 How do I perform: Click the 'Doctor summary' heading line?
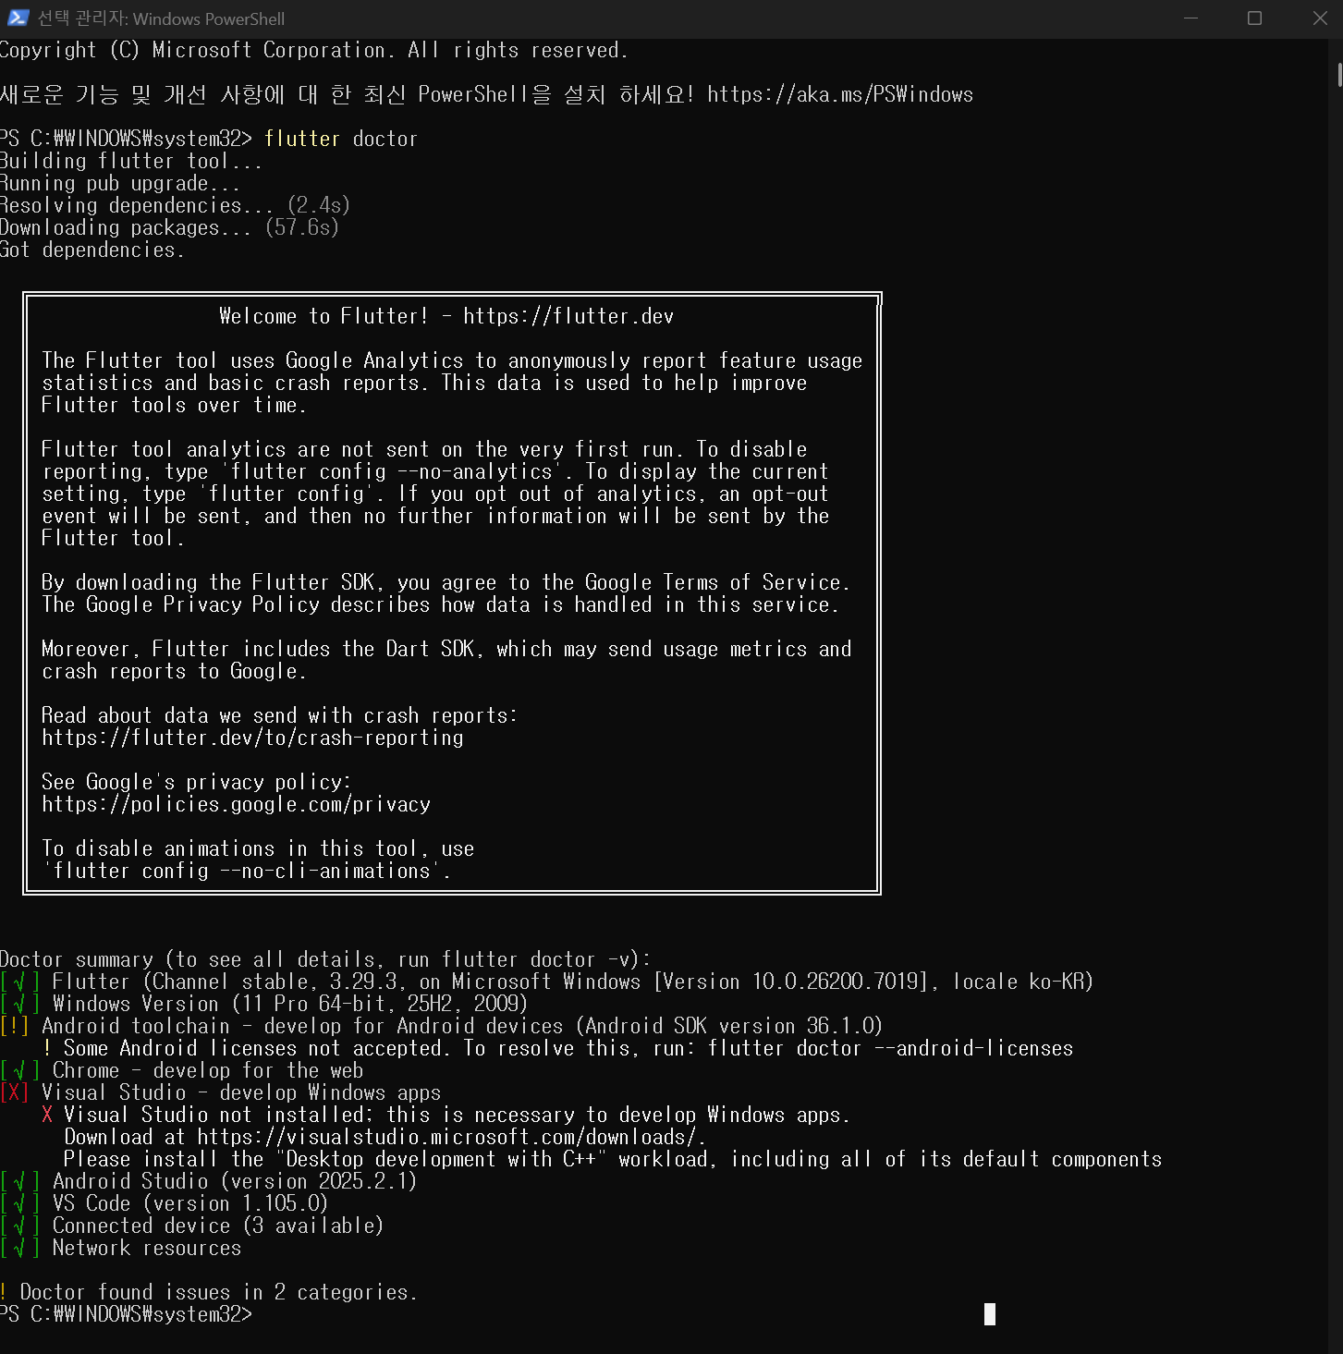click(x=325, y=959)
